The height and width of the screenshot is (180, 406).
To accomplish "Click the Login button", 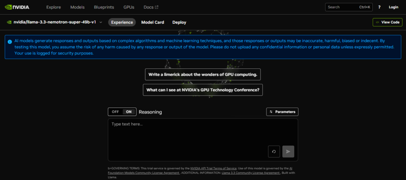I will point(393,7).
